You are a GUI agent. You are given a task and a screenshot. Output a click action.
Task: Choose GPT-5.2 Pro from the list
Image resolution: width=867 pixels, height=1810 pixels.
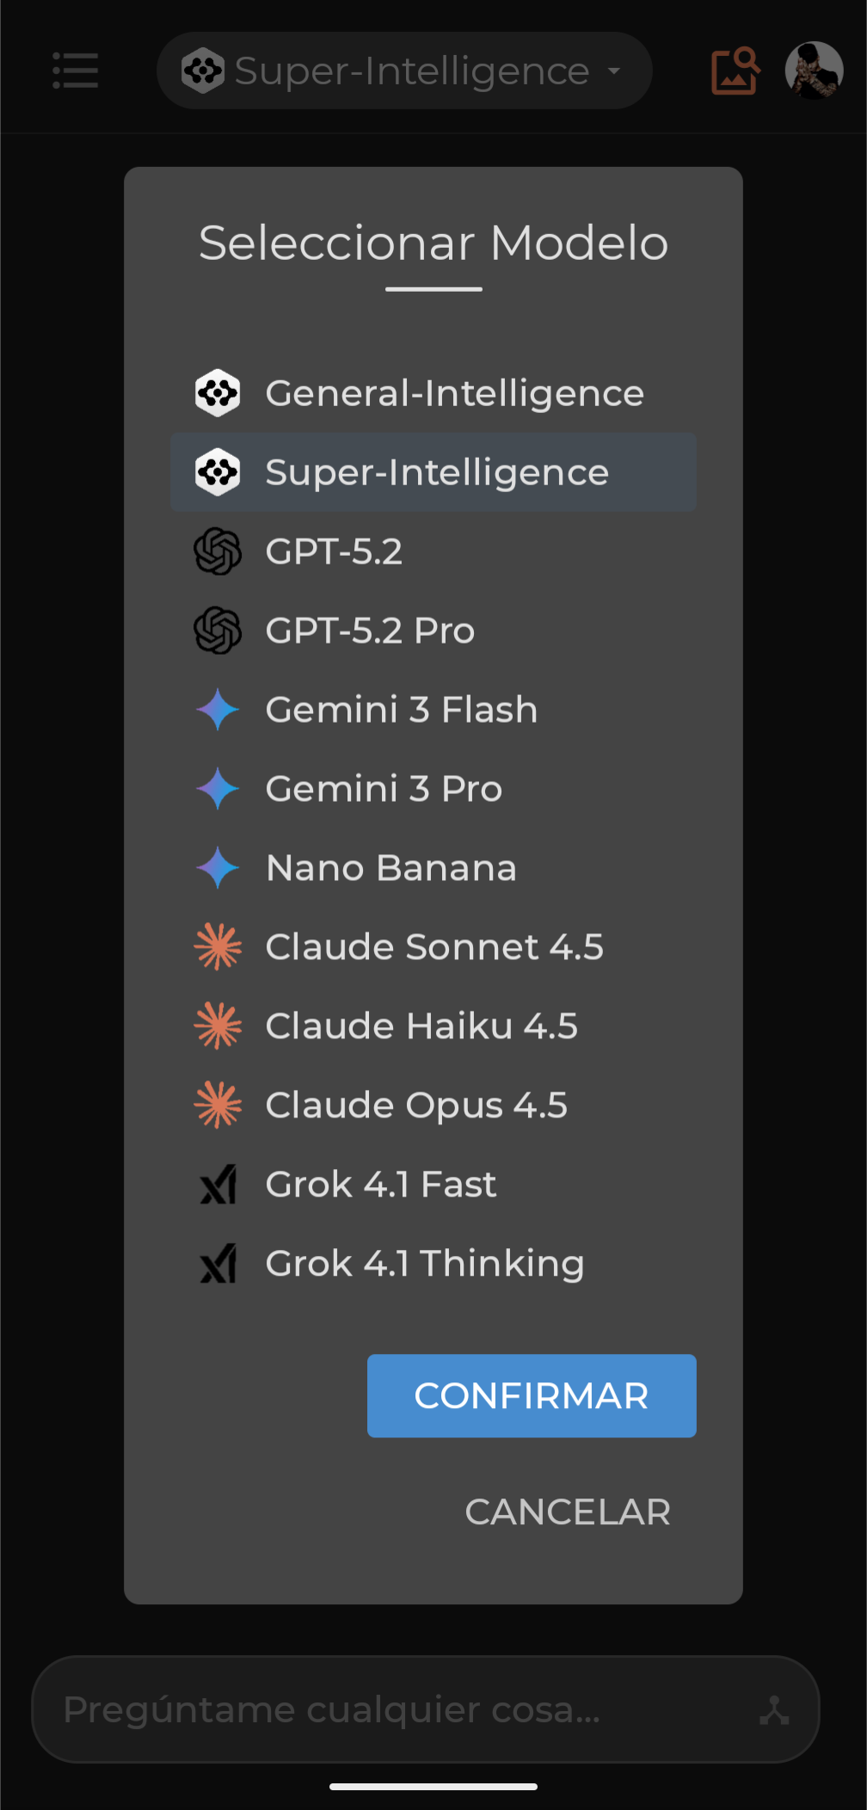tap(370, 631)
